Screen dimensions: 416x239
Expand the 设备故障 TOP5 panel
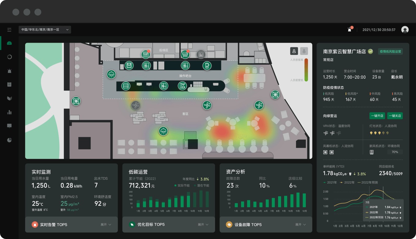(300, 225)
